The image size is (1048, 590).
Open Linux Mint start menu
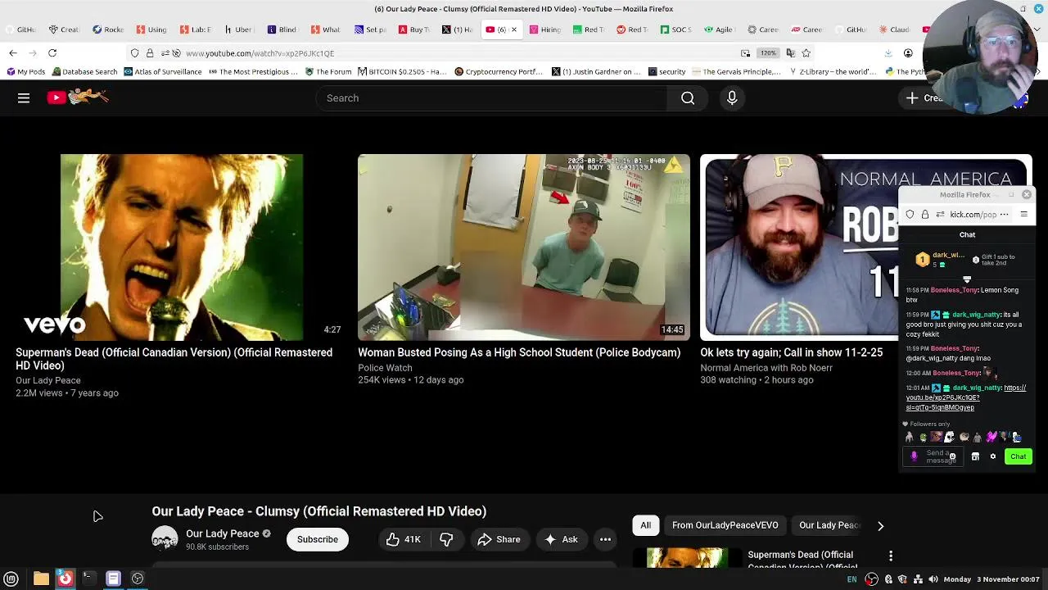pos(11,579)
